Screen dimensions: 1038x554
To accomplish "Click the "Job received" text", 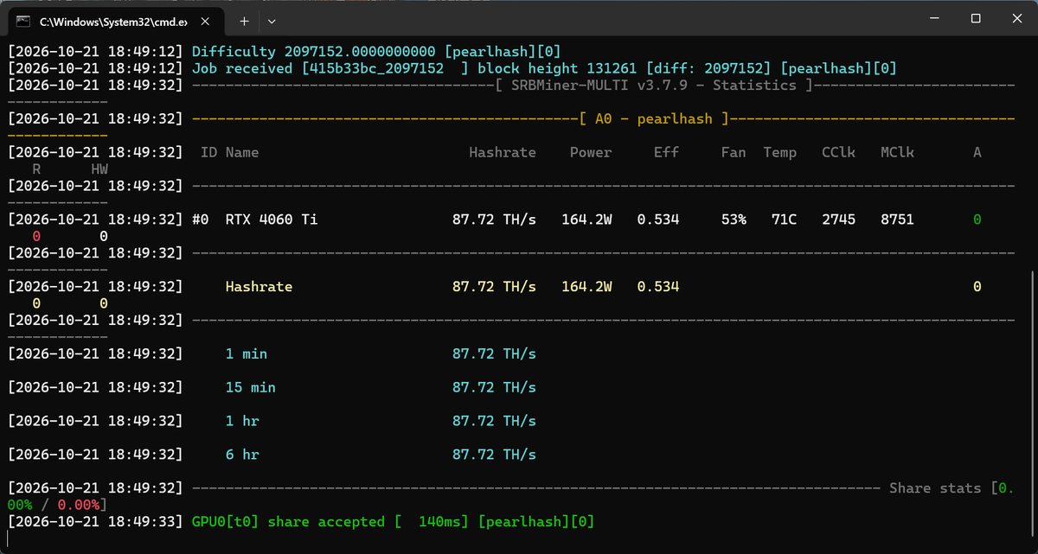I will coord(242,68).
